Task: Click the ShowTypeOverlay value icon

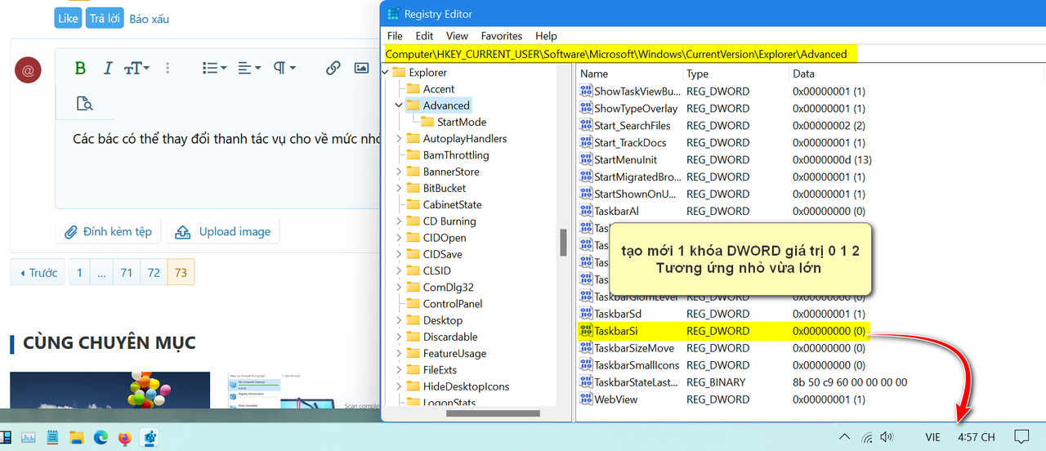Action: (x=586, y=109)
